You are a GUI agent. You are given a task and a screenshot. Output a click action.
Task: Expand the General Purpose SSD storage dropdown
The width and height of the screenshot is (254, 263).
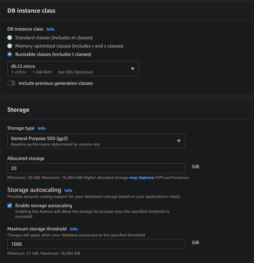(93, 141)
